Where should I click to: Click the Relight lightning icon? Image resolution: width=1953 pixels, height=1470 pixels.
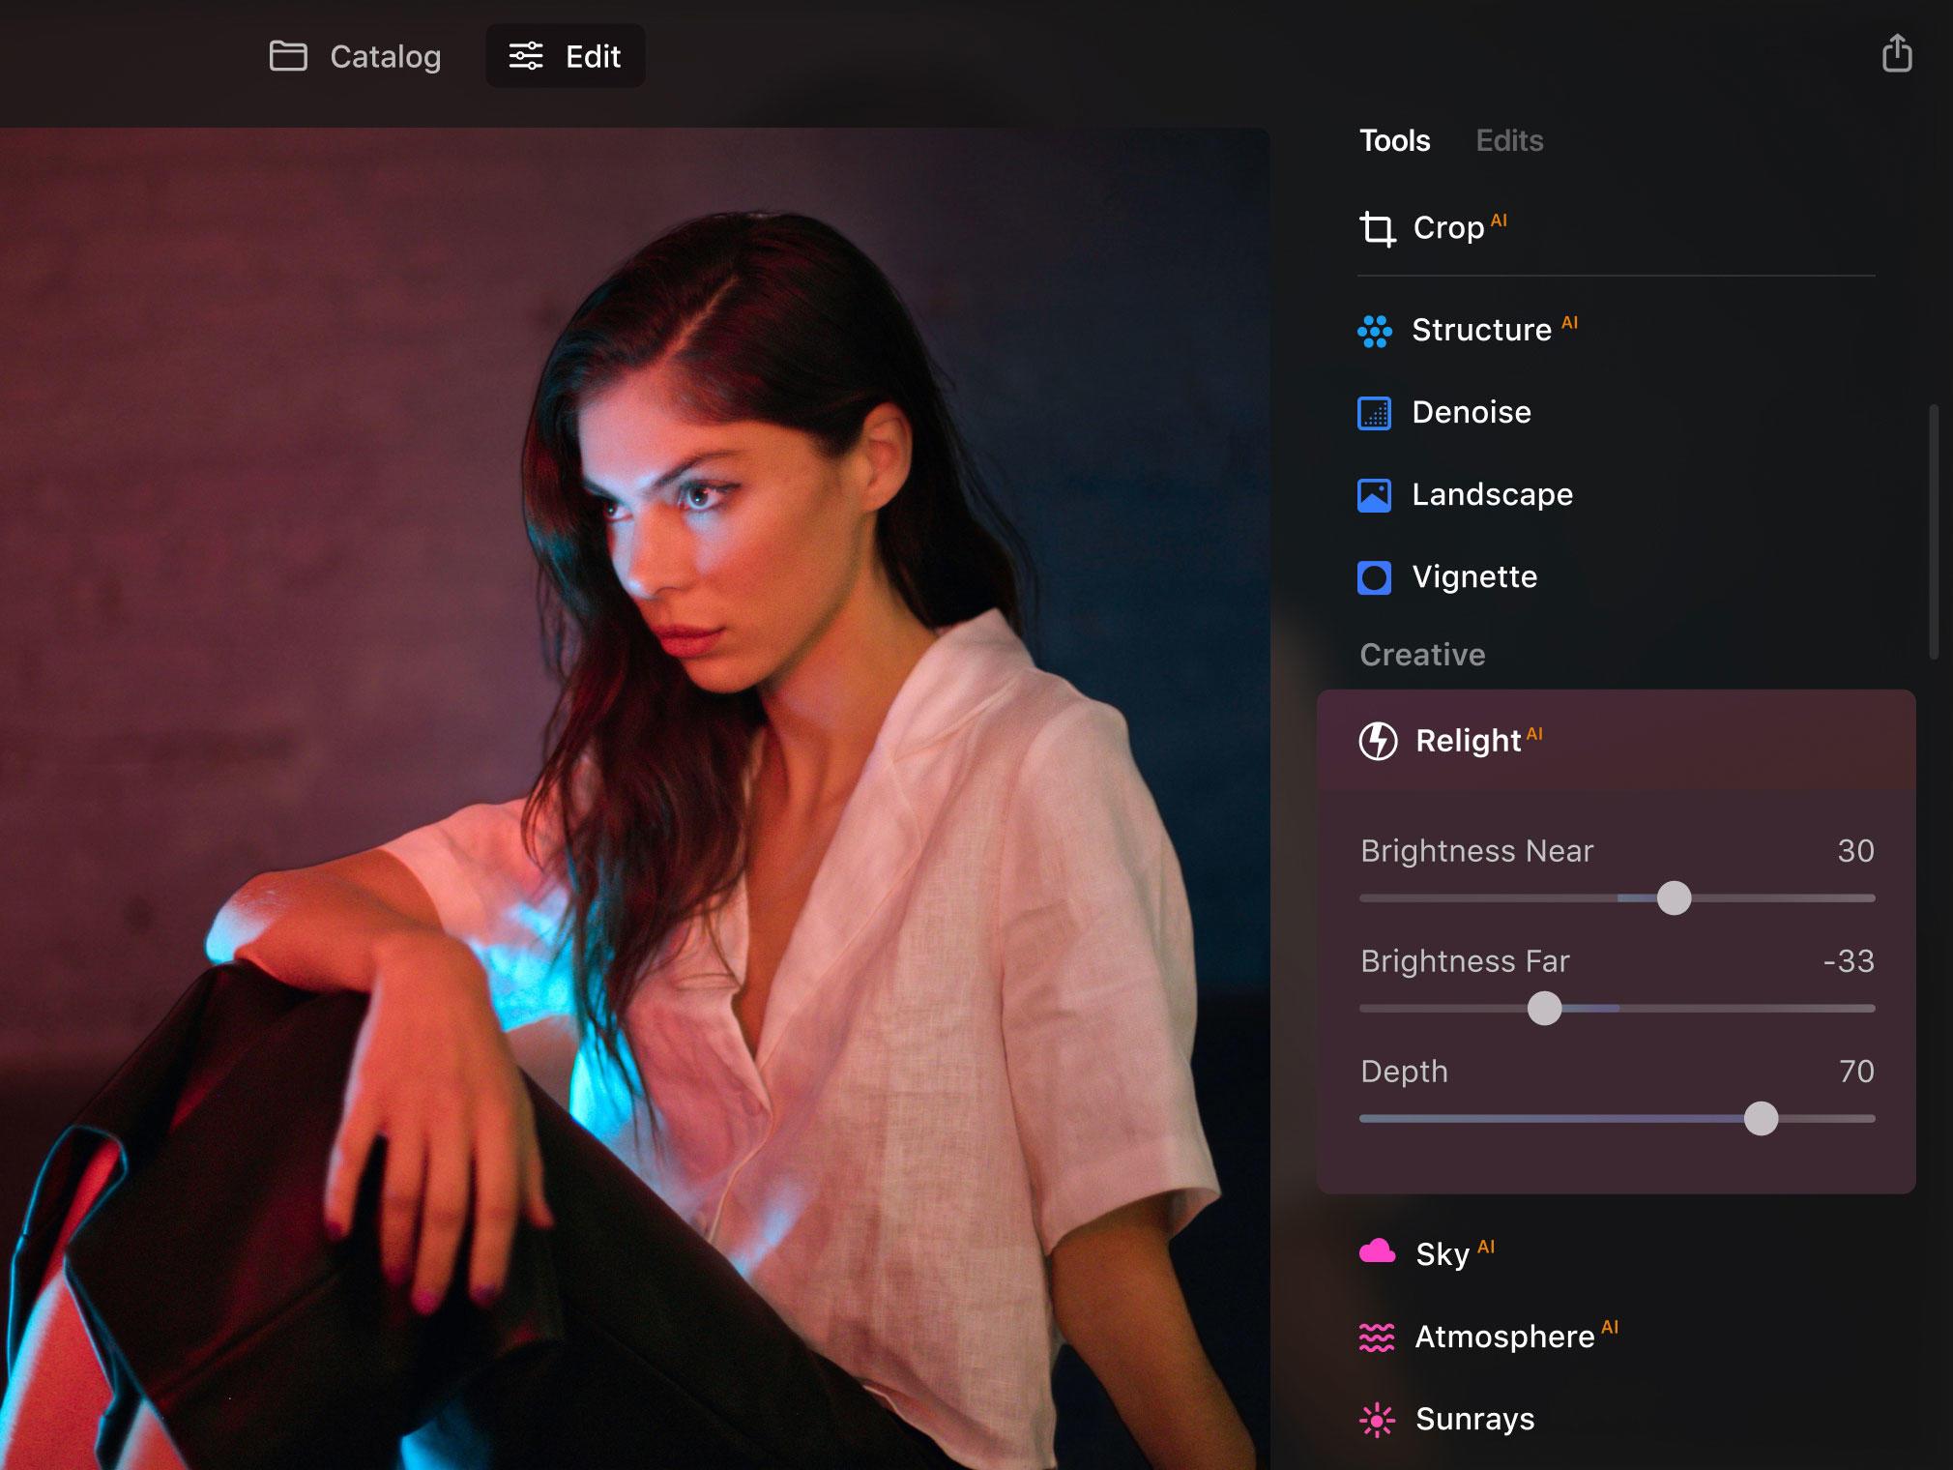[x=1378, y=742]
